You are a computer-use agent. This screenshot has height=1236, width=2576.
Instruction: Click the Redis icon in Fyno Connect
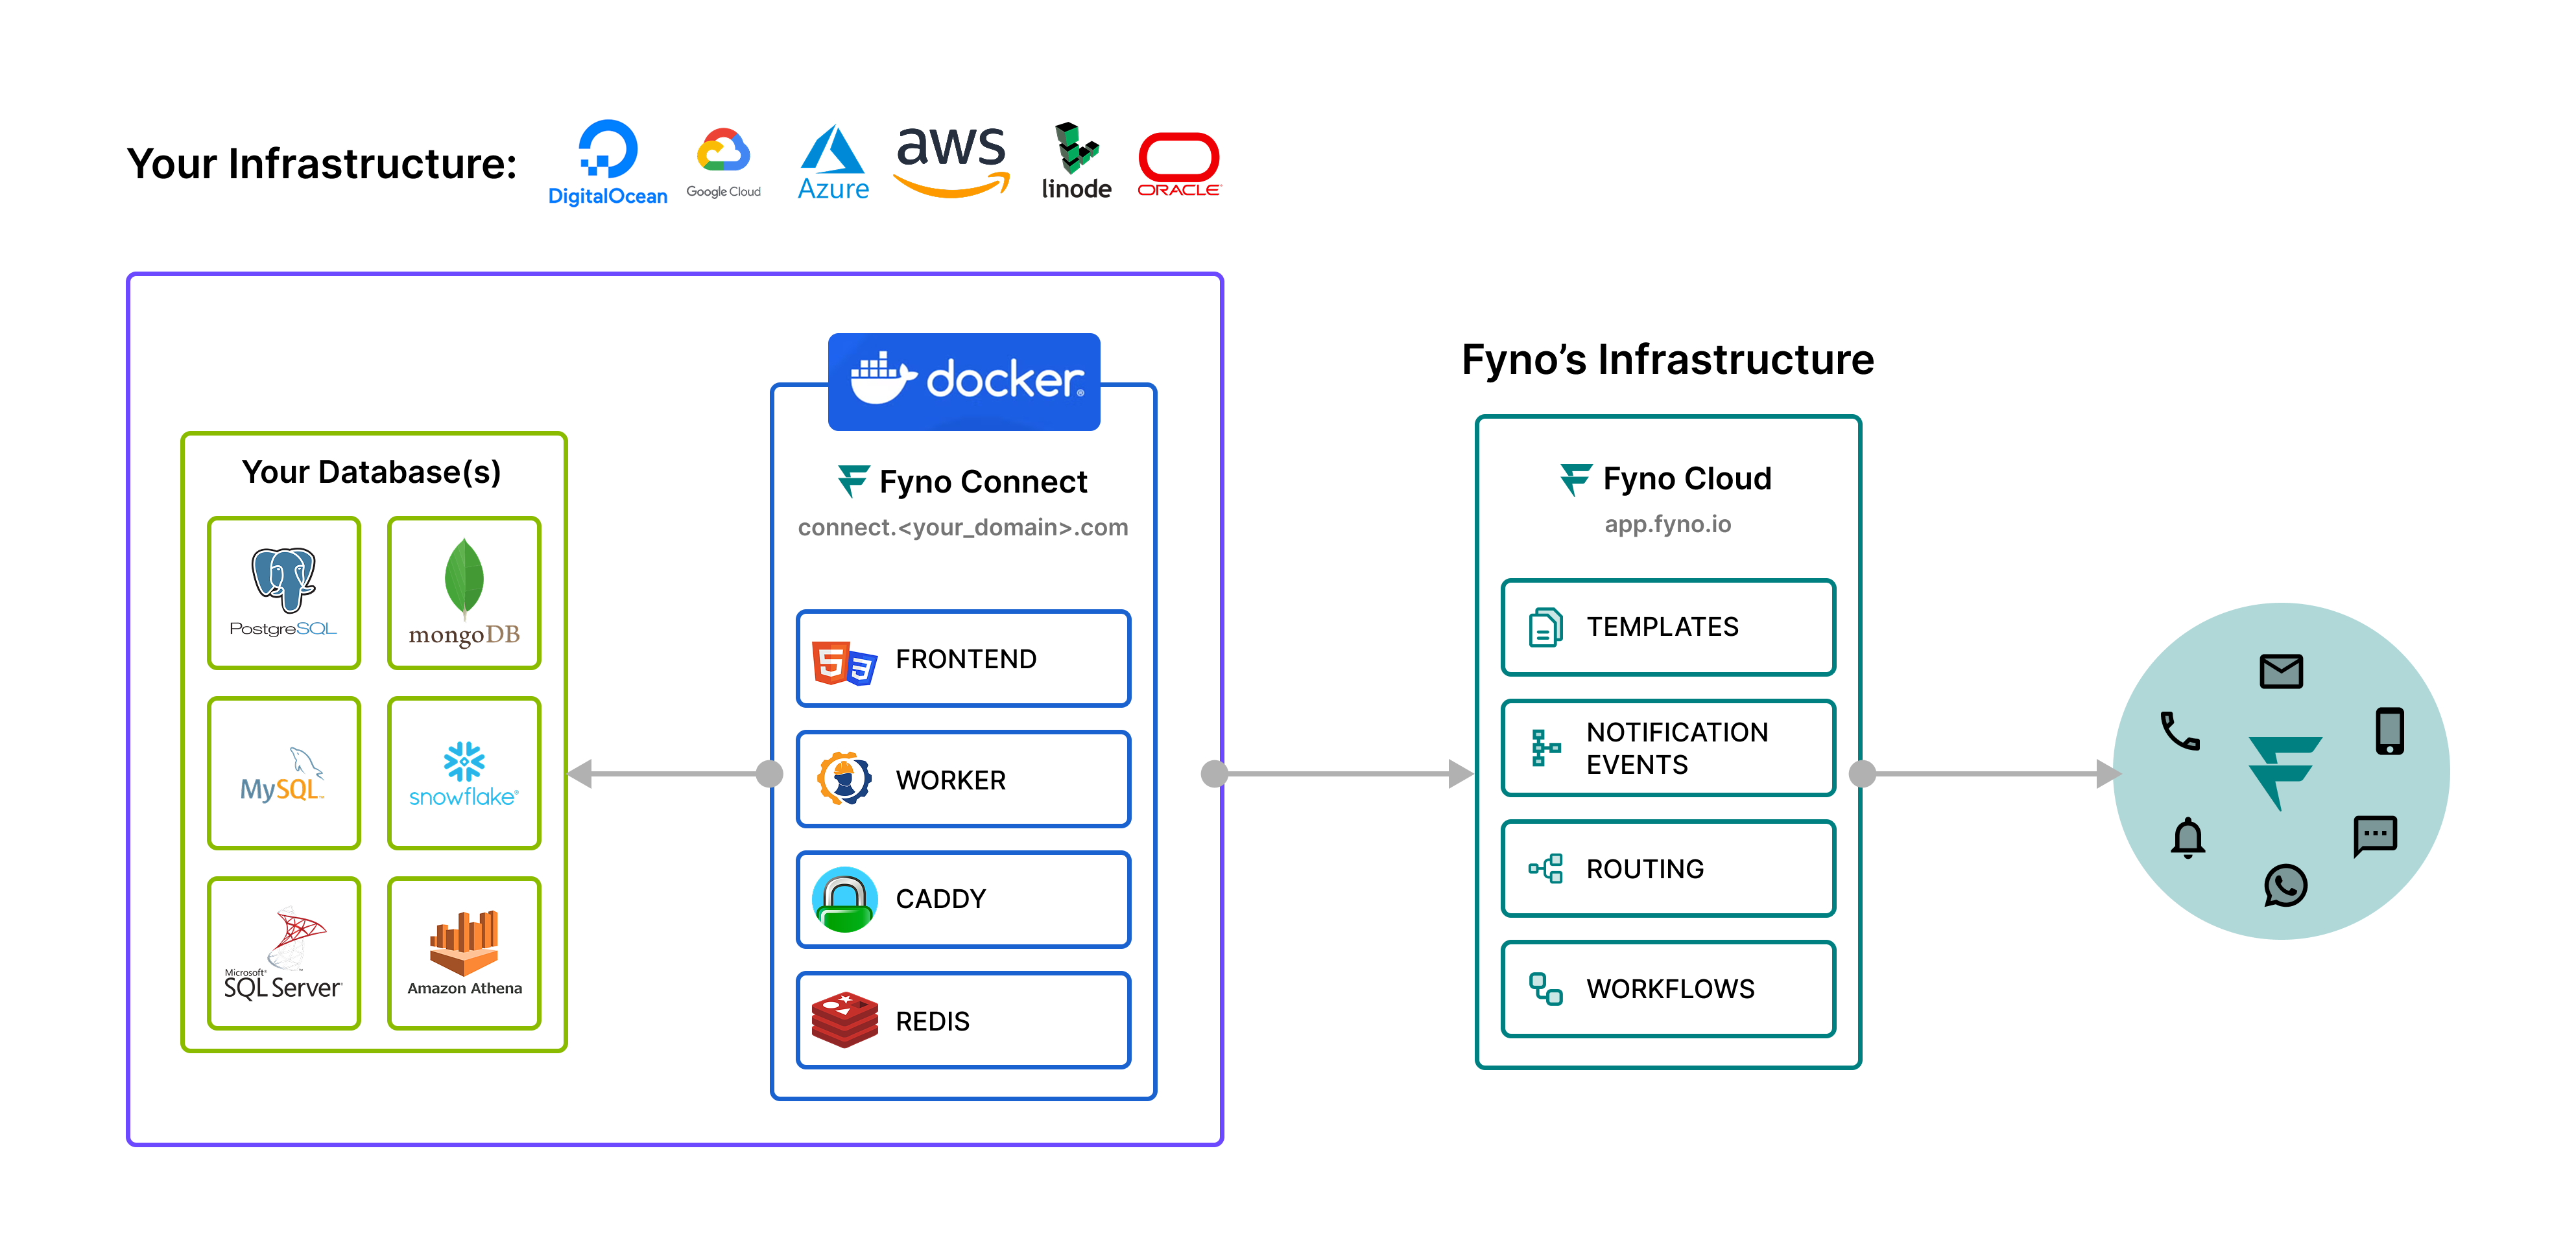[846, 1020]
